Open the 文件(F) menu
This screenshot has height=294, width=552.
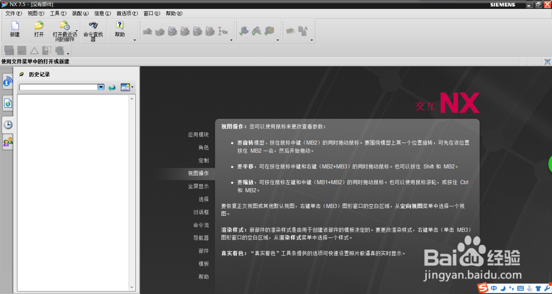point(13,13)
